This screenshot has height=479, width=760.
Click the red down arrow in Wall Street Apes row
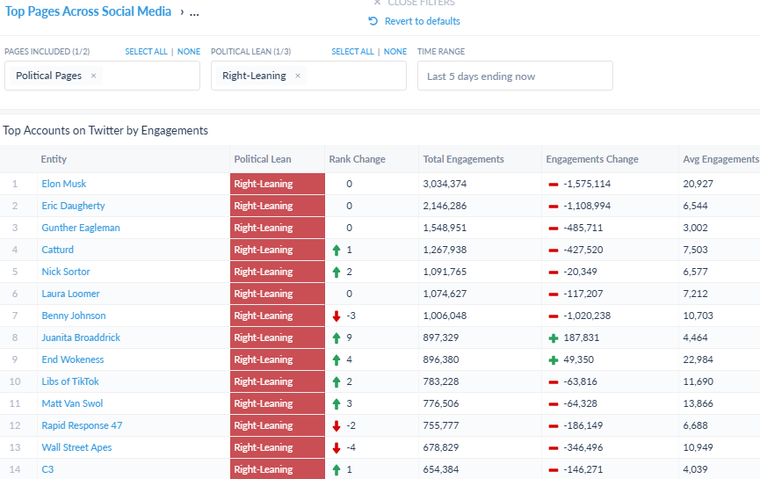pyautogui.click(x=337, y=448)
